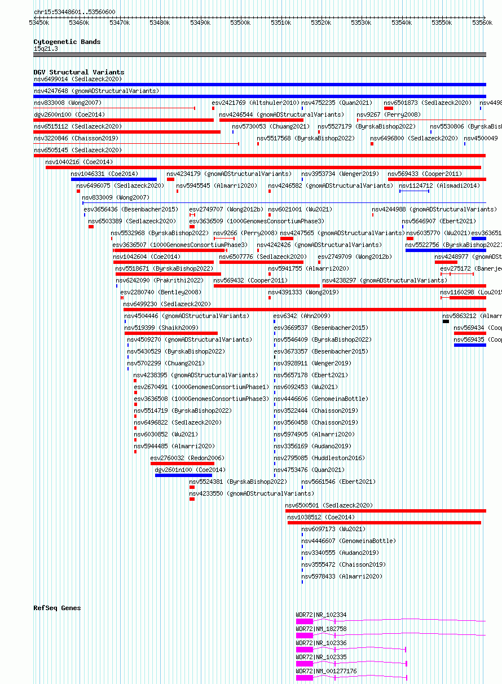The width and height of the screenshot is (502, 684).
Task: Click the chr15:53448601..53560600 region label
Action: 74,12
